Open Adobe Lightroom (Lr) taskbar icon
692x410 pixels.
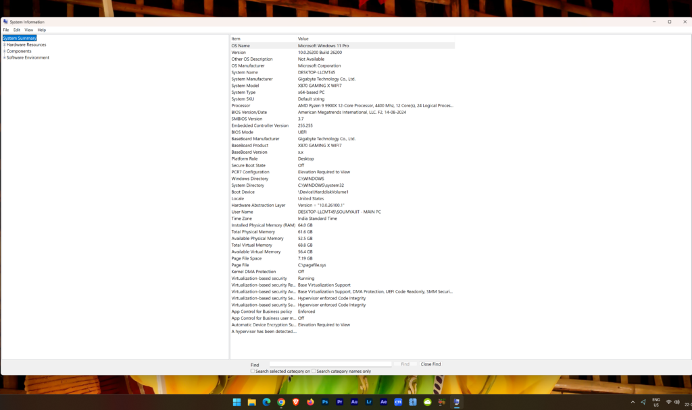click(368, 402)
